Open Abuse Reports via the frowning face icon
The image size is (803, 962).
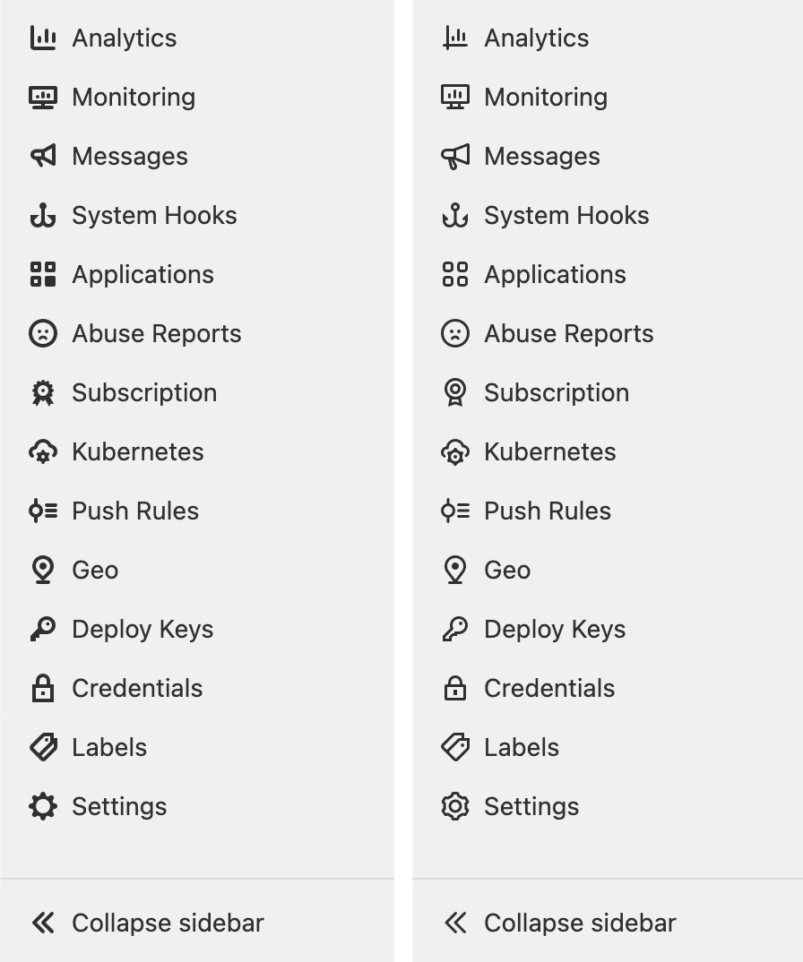click(43, 333)
